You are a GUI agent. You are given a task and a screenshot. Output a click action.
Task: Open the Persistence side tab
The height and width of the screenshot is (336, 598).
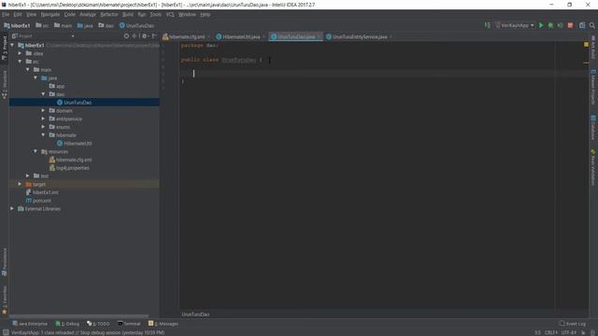[5, 262]
